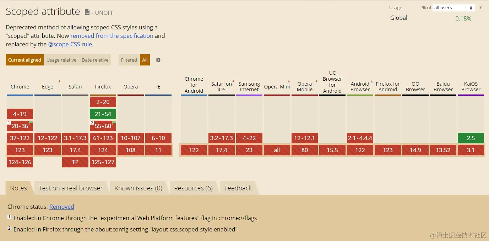Click the IE 11 version cell

click(x=158, y=150)
